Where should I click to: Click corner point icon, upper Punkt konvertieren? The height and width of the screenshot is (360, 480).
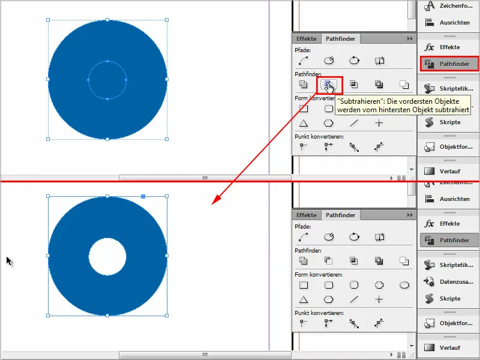pyautogui.click(x=329, y=147)
